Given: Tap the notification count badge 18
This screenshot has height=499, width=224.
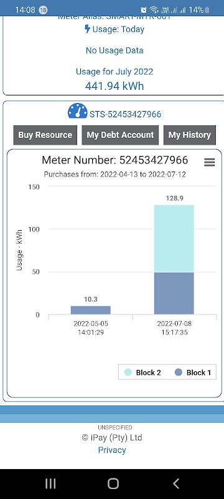Looking at the screenshot, I should point(43,10).
